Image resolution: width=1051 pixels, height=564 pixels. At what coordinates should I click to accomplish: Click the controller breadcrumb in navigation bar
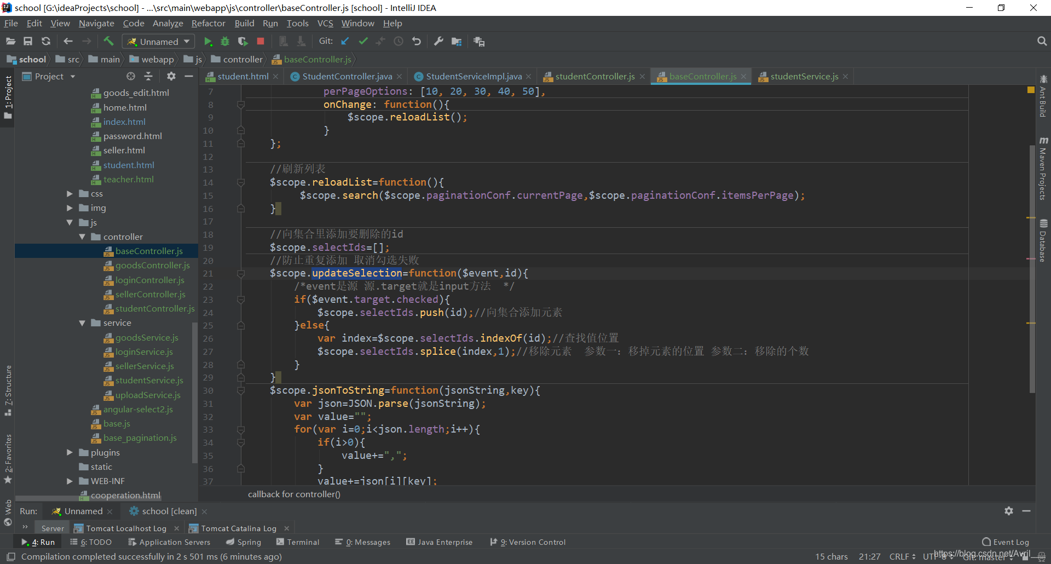pyautogui.click(x=236, y=59)
